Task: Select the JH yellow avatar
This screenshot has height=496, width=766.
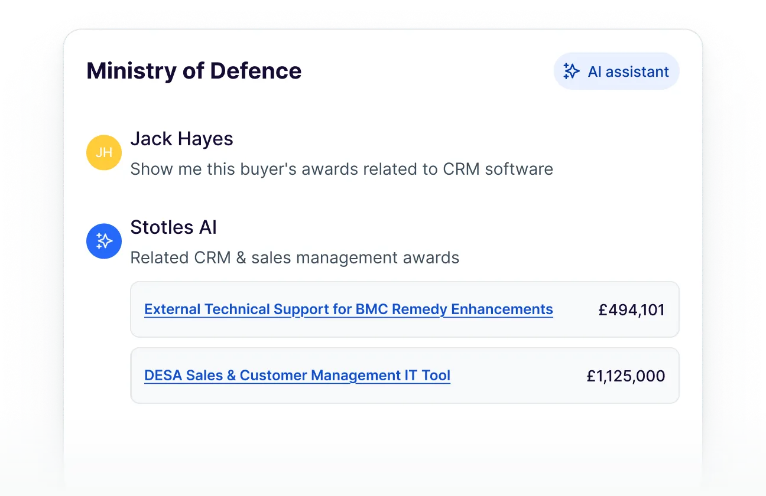Action: coord(104,152)
